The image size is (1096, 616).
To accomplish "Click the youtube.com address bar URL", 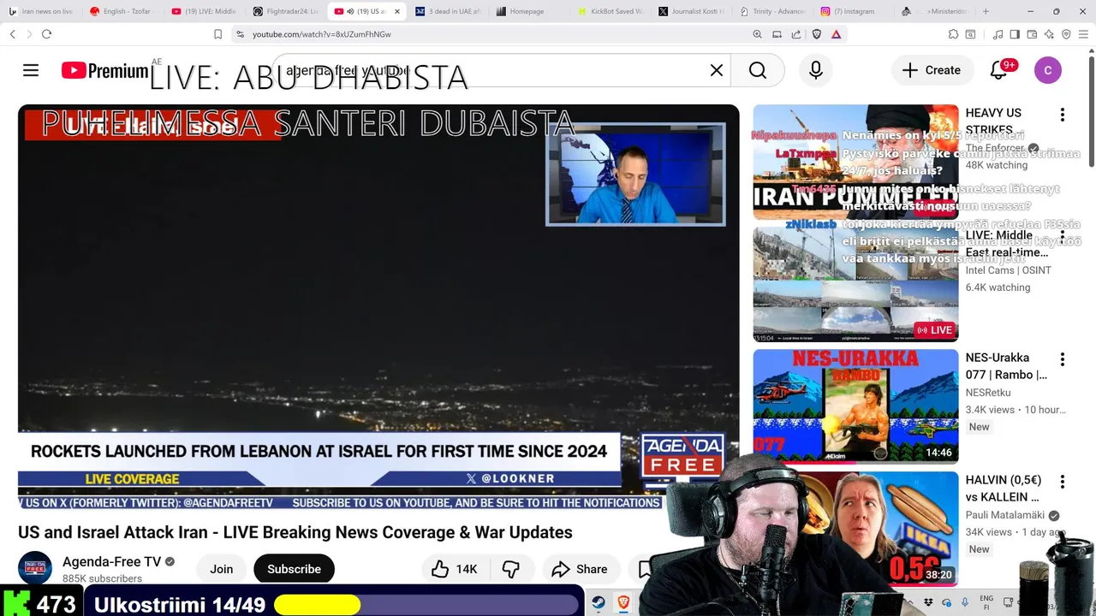I will tap(321, 34).
